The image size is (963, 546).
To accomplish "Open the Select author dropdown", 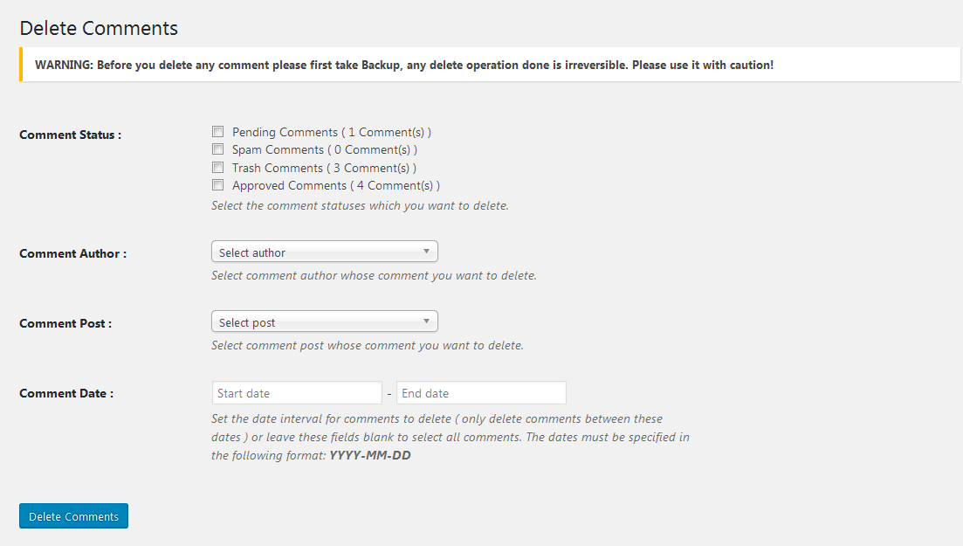I will point(324,252).
